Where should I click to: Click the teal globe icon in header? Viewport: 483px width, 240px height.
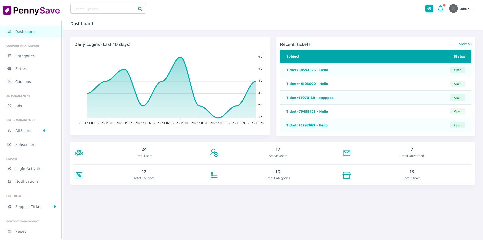429,9
